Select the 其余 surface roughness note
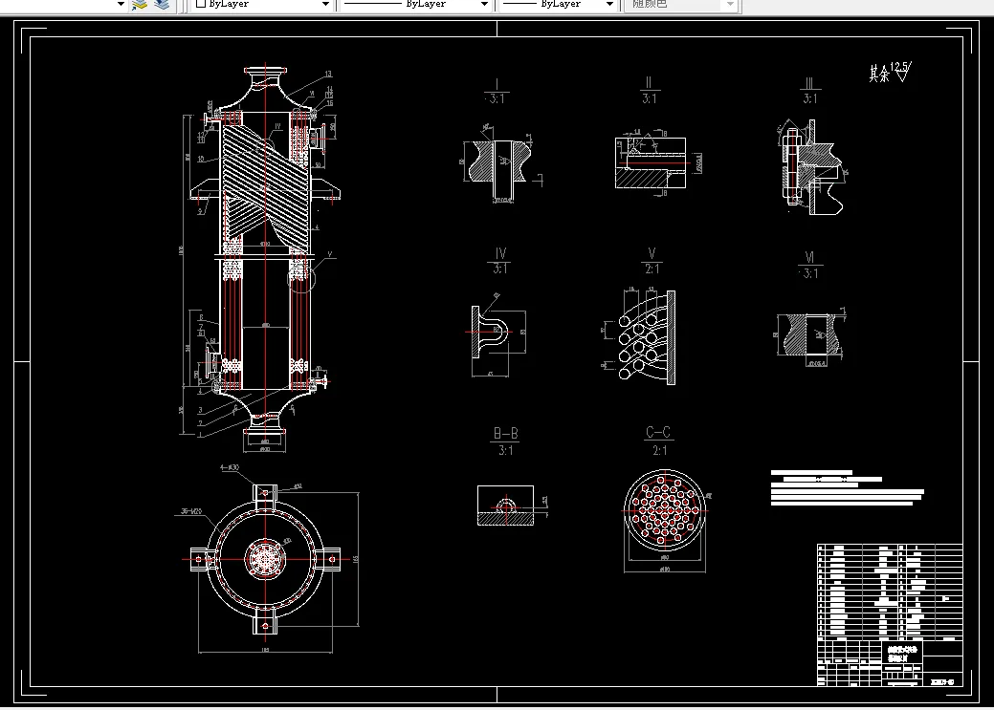The image size is (994, 710). [x=890, y=73]
